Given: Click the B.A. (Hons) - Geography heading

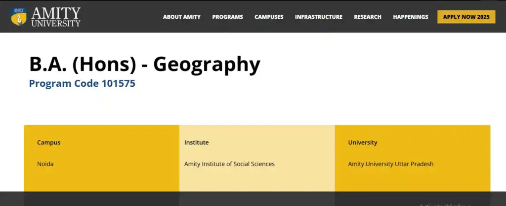Looking at the screenshot, I should pyautogui.click(x=144, y=64).
